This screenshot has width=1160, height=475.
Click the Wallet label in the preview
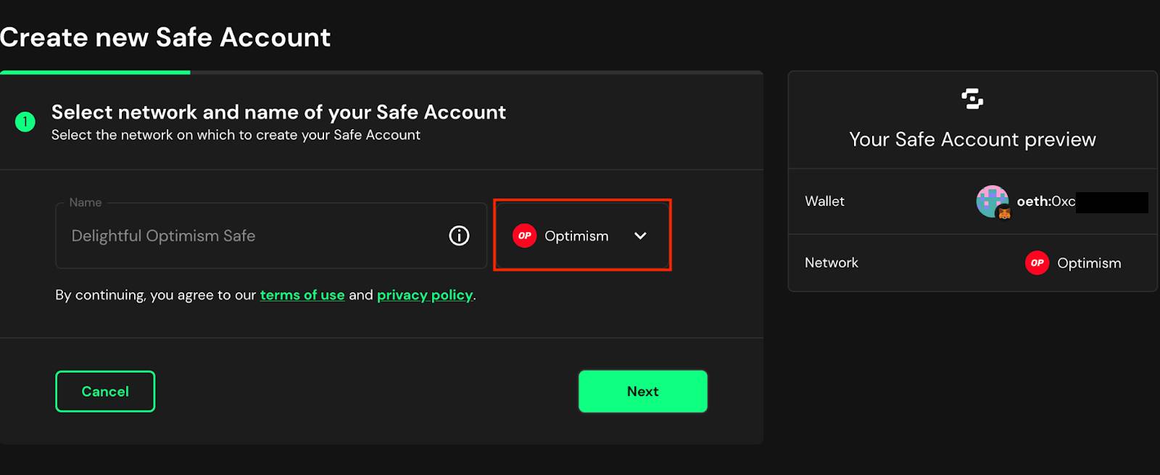824,202
